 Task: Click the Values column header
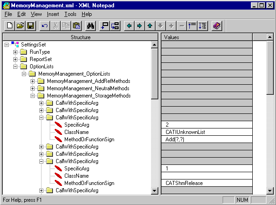[x=207, y=37]
